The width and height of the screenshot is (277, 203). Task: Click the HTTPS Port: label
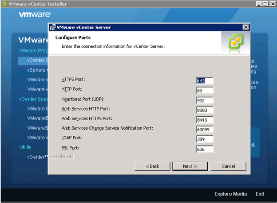pos(73,80)
